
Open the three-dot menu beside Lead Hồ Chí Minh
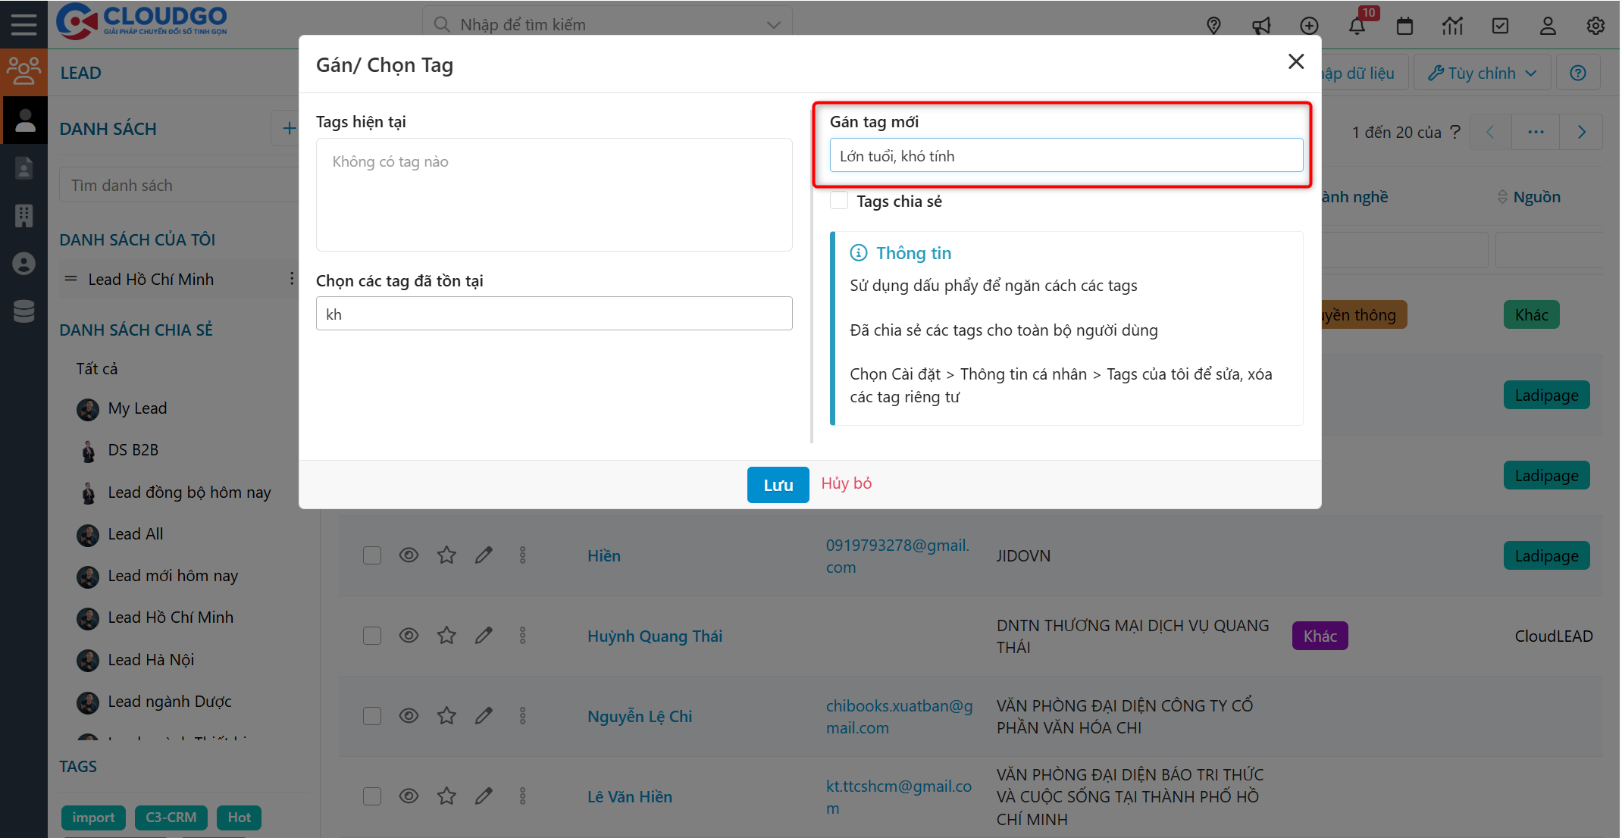click(x=292, y=279)
